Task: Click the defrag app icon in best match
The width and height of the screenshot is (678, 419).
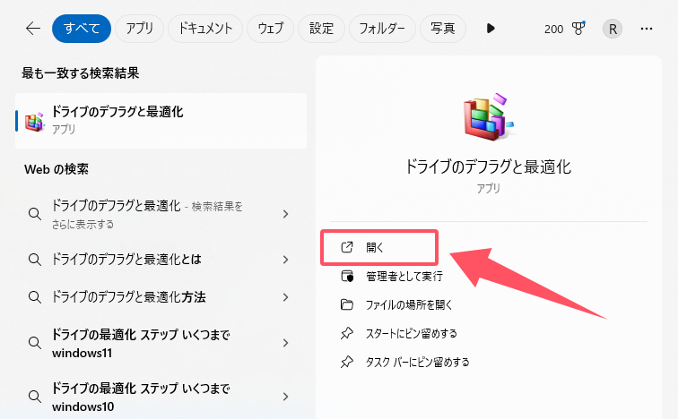Action: (34, 122)
